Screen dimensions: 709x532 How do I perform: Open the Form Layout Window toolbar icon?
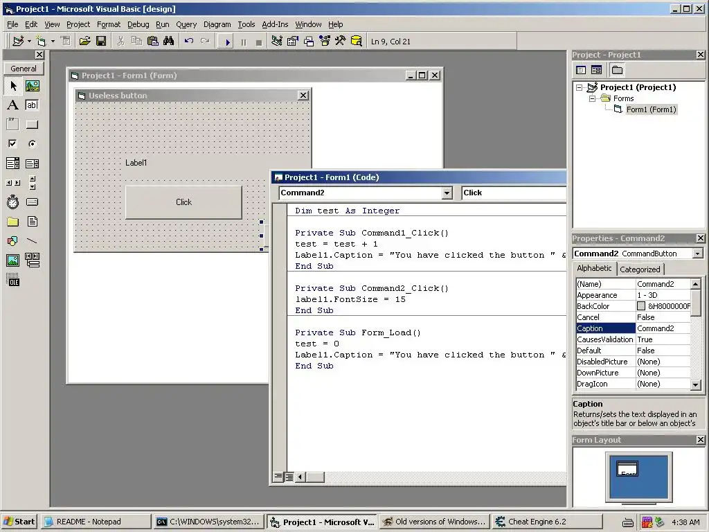coord(309,41)
